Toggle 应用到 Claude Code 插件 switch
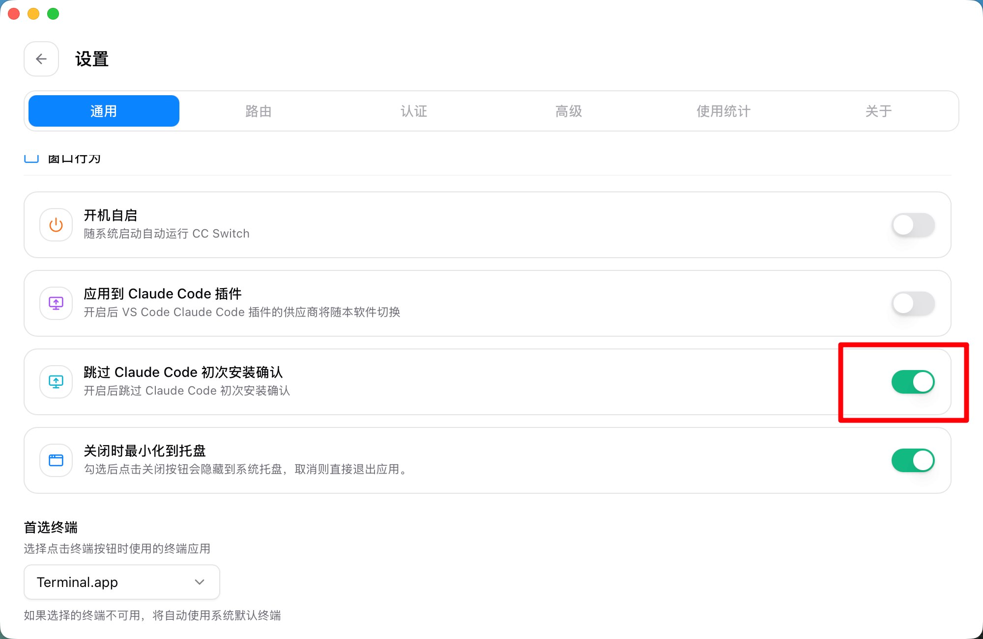 click(x=913, y=303)
